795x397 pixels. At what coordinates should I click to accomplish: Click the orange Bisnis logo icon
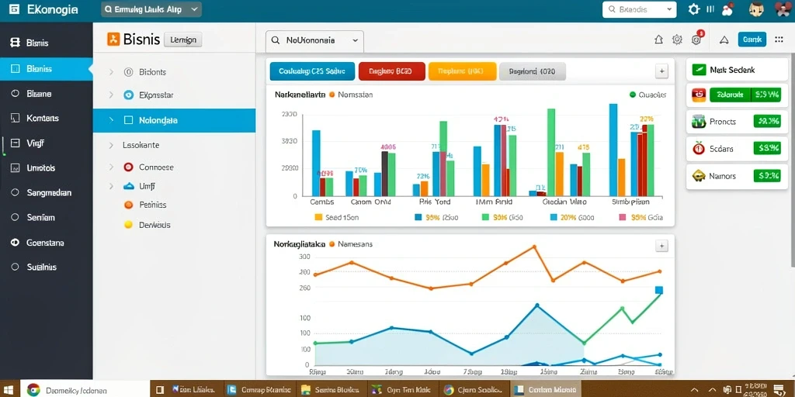[x=113, y=39]
